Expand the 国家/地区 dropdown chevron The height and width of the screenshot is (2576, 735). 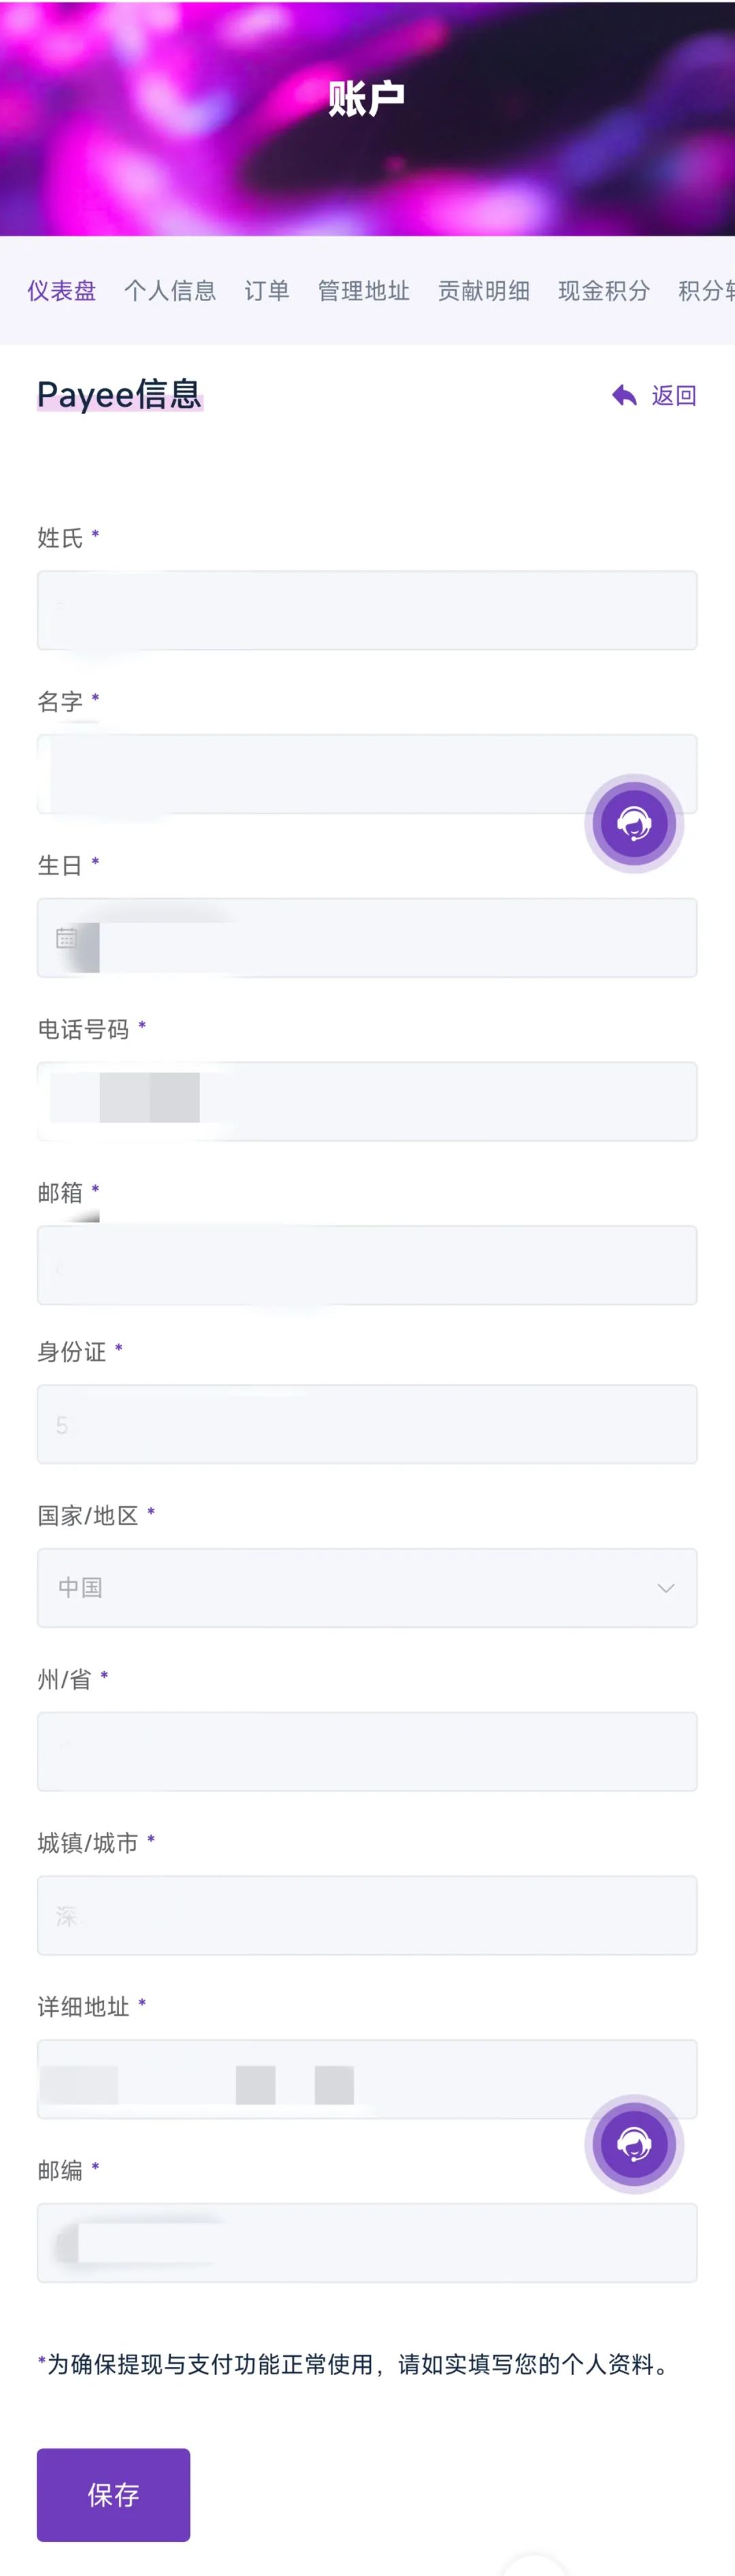click(666, 1588)
